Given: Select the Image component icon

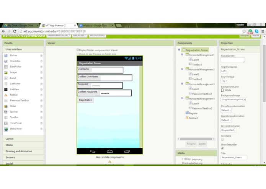Looking at the screenshot, I should [6, 72].
